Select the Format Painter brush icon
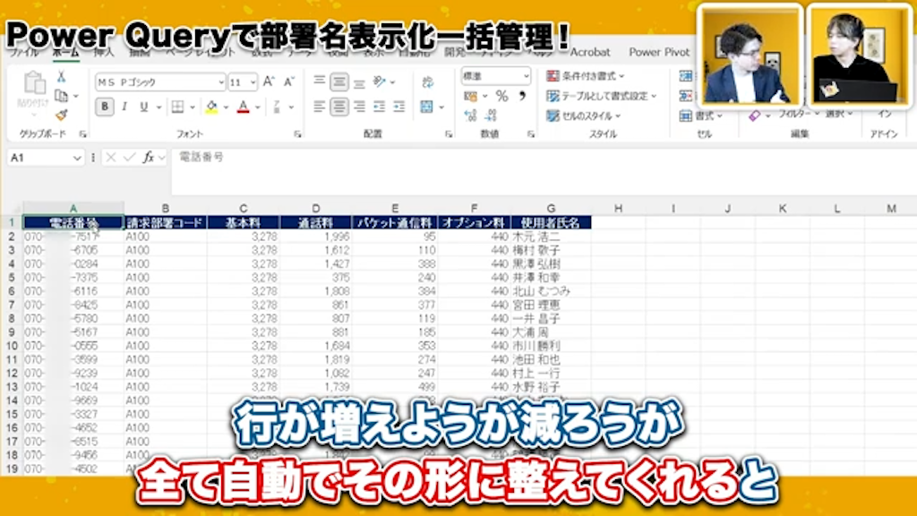 (60, 115)
